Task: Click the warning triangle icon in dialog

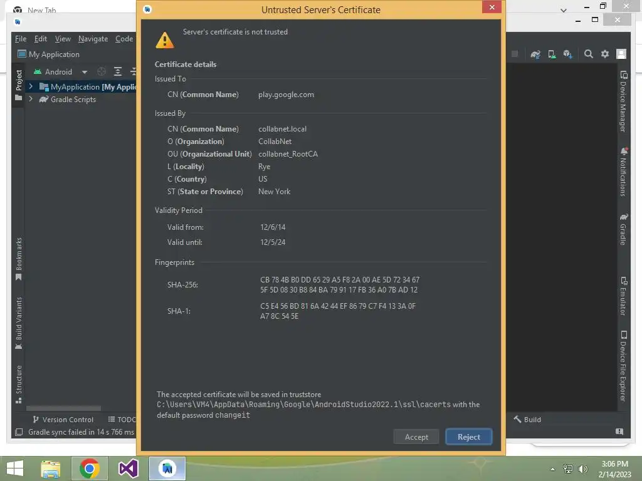Action: (x=165, y=41)
